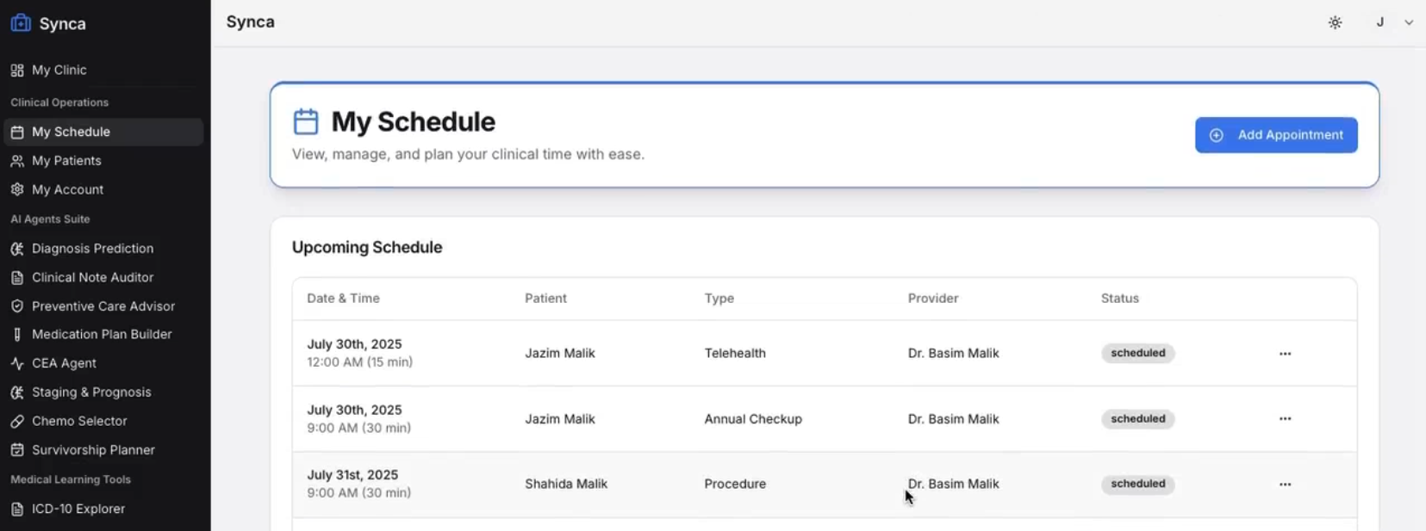
Task: Select My Patients sidebar item
Action: pyautogui.click(x=66, y=161)
